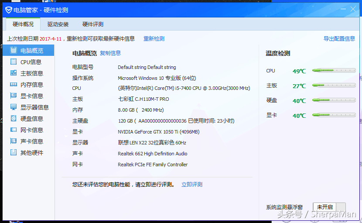362x223 pixels.
Task: Click the 硬盘信息 disk icon
Action: 14,118
